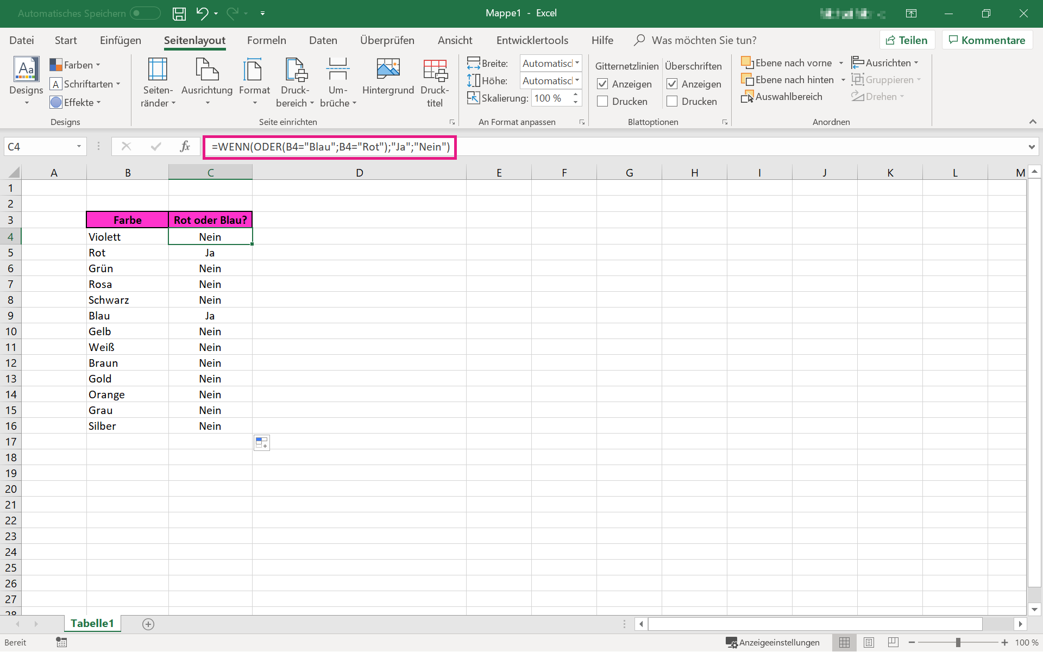1043x652 pixels.
Task: Open the Formeln ribbon tab
Action: (x=266, y=40)
